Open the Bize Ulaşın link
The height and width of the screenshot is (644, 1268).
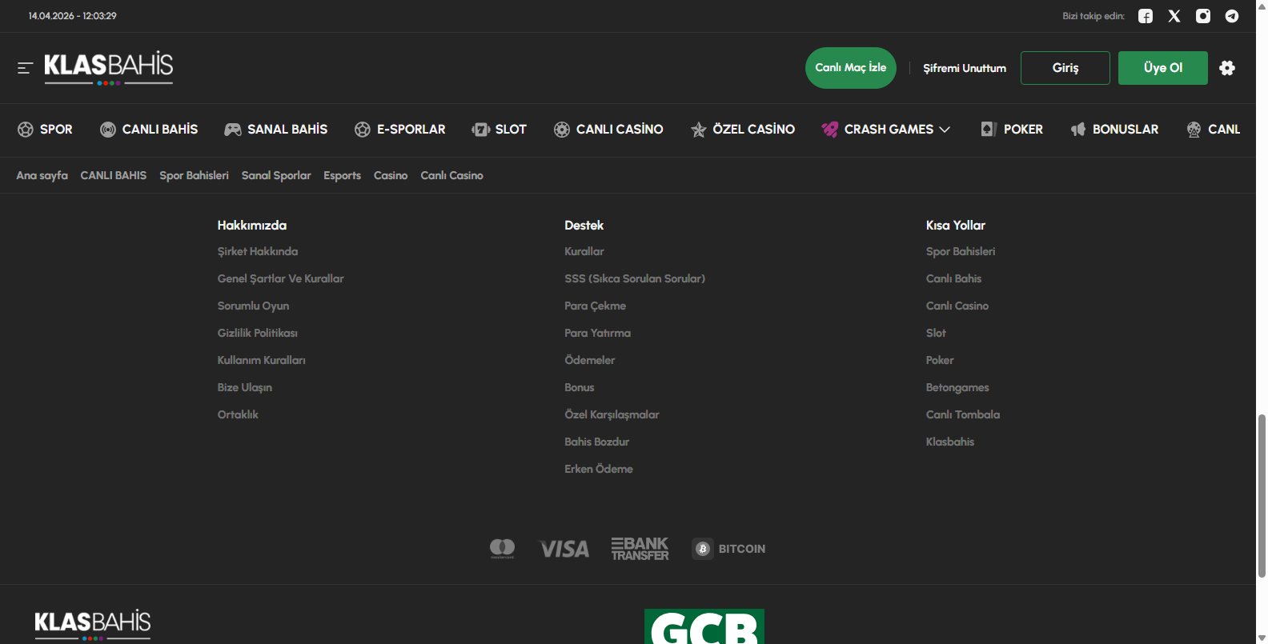click(245, 387)
